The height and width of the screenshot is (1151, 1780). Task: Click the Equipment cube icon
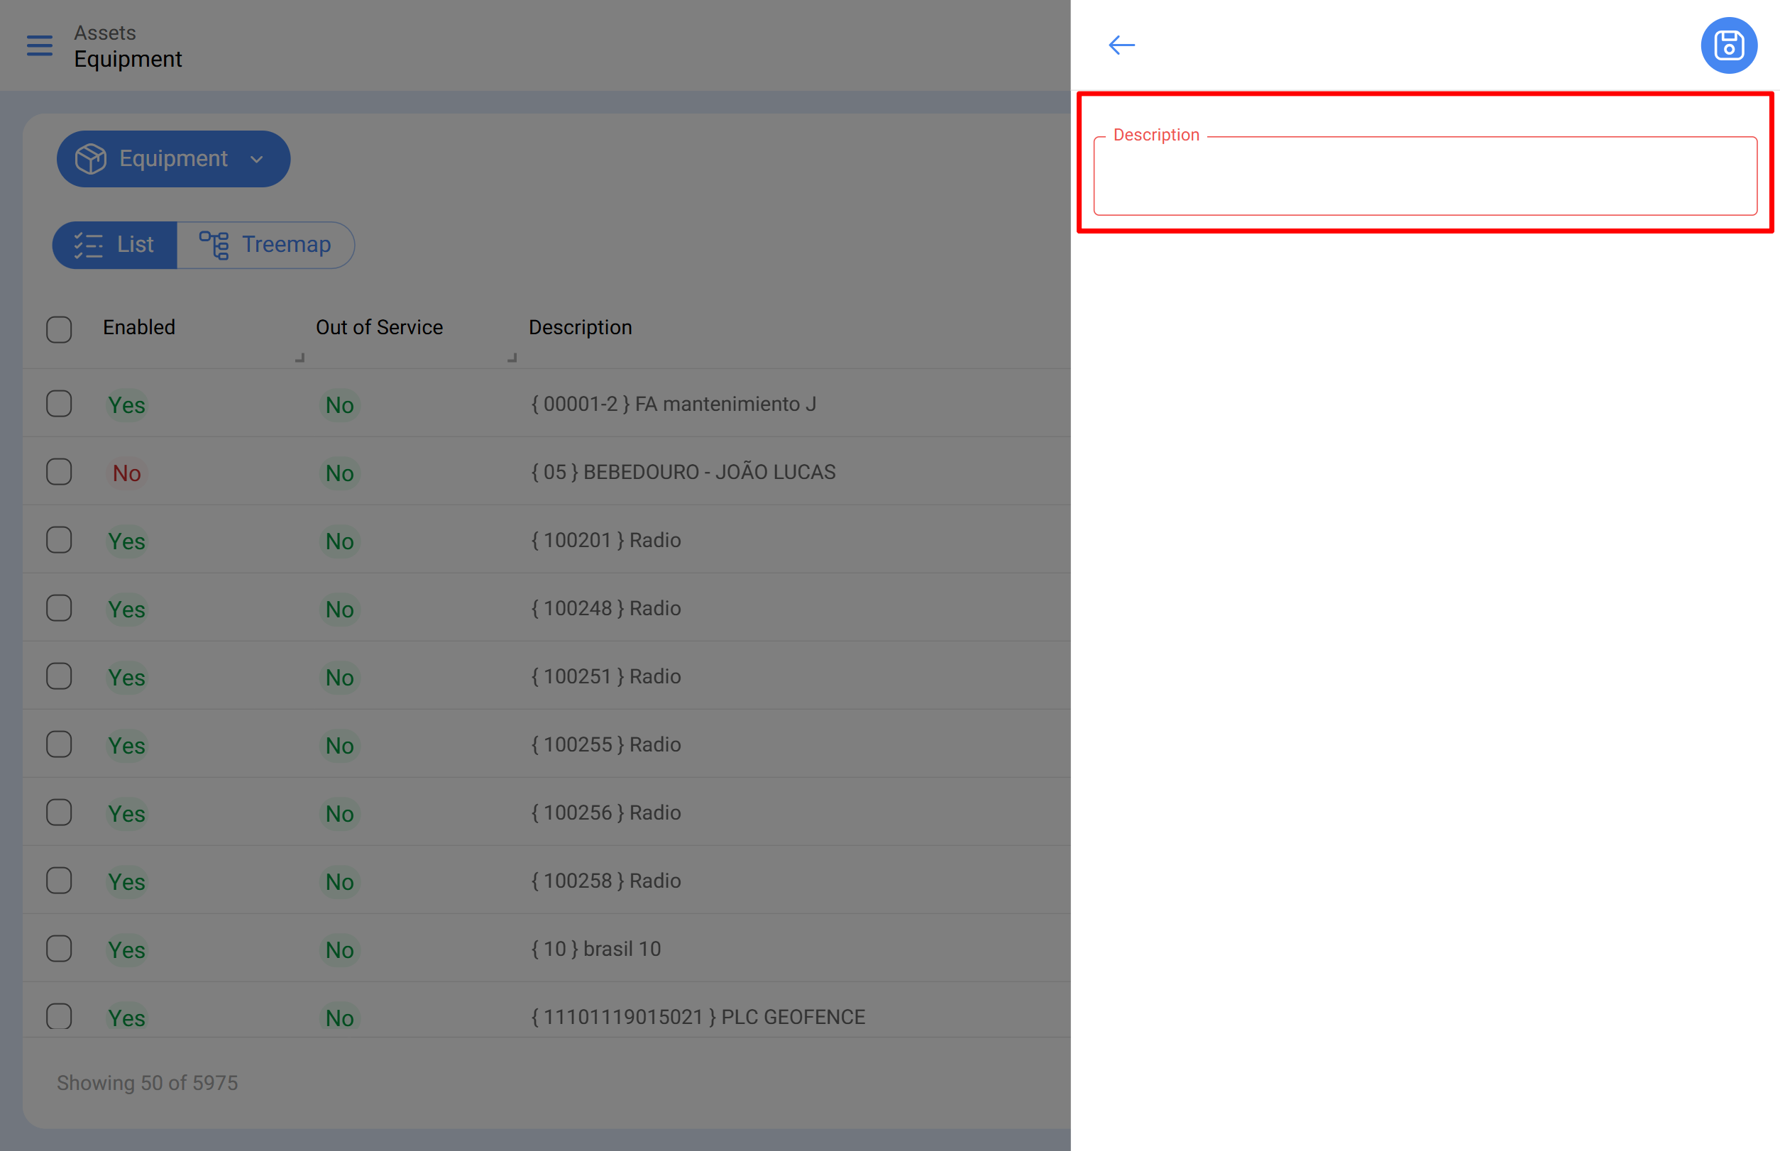point(90,158)
